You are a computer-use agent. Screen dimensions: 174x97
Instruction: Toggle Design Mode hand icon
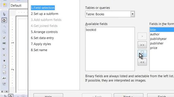click(x=4, y=20)
